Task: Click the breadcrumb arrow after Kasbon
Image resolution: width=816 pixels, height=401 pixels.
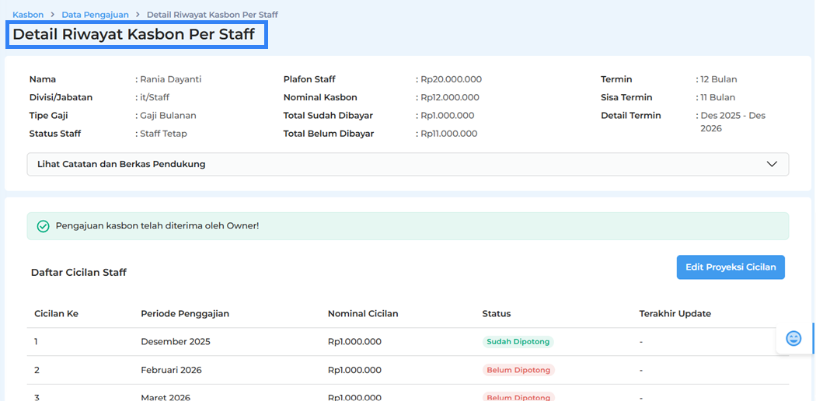Action: 53,15
